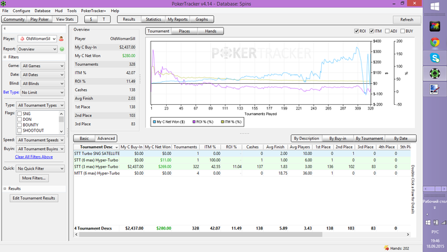447x252 pixels.
Task: Check the SNG flag
Action: point(19,114)
